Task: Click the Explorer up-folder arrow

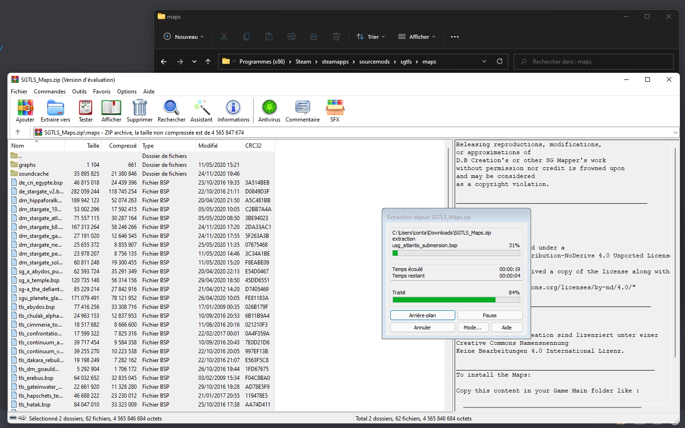Action: point(208,62)
